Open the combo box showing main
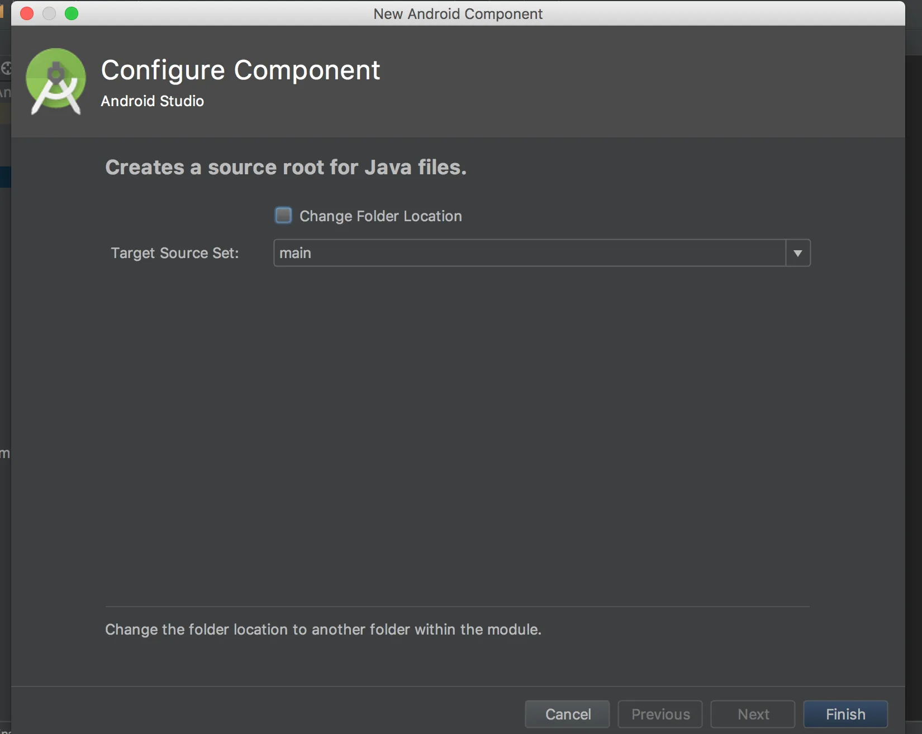 (x=529, y=253)
